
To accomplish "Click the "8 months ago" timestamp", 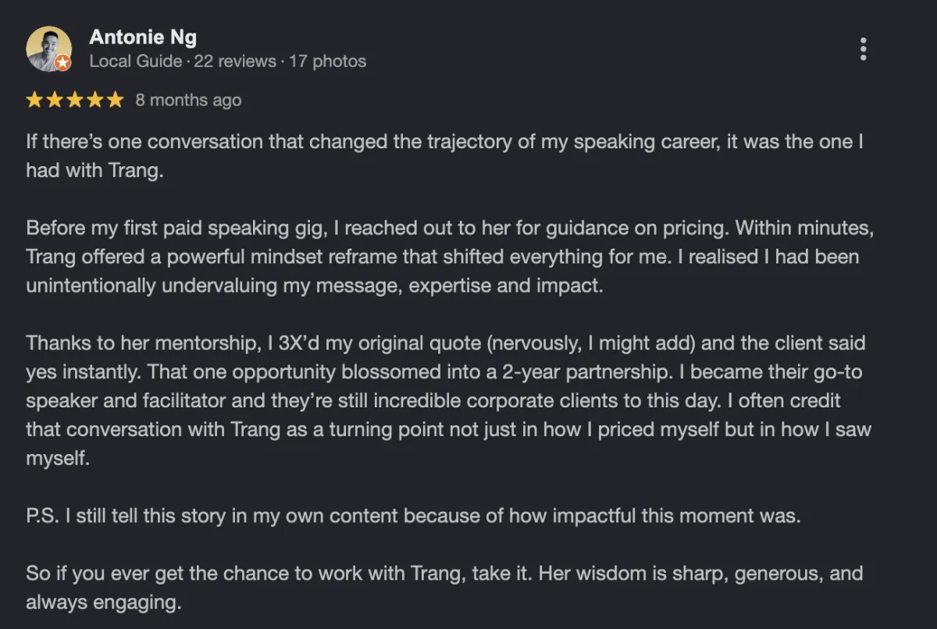I will tap(188, 100).
